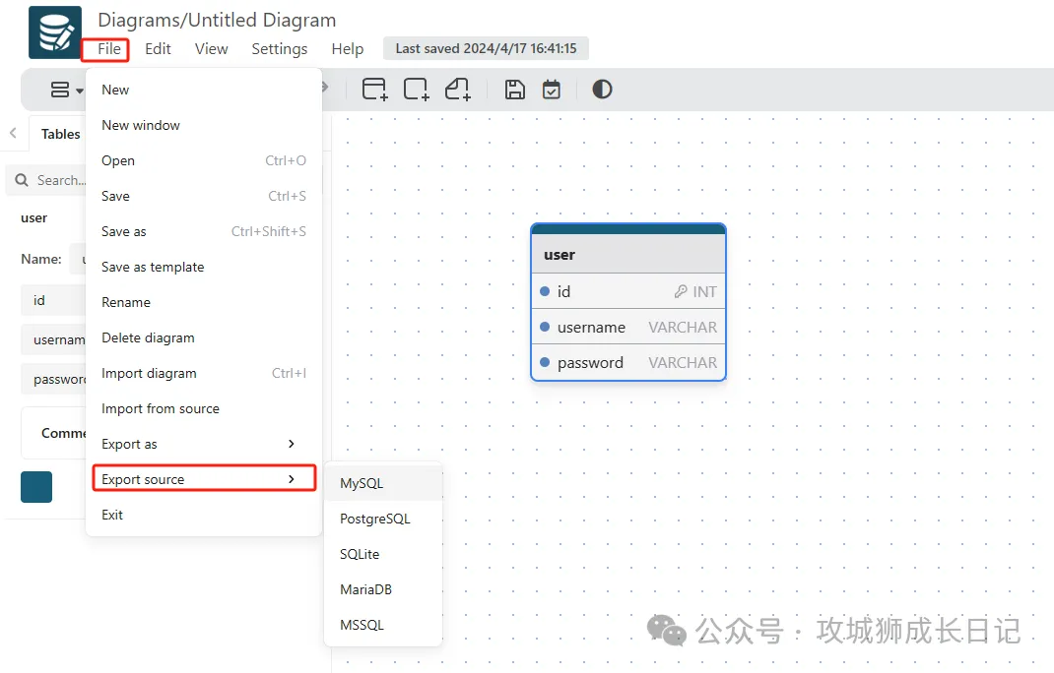Click the key icon on id field
Screen dimensions: 1054x673
tap(681, 292)
